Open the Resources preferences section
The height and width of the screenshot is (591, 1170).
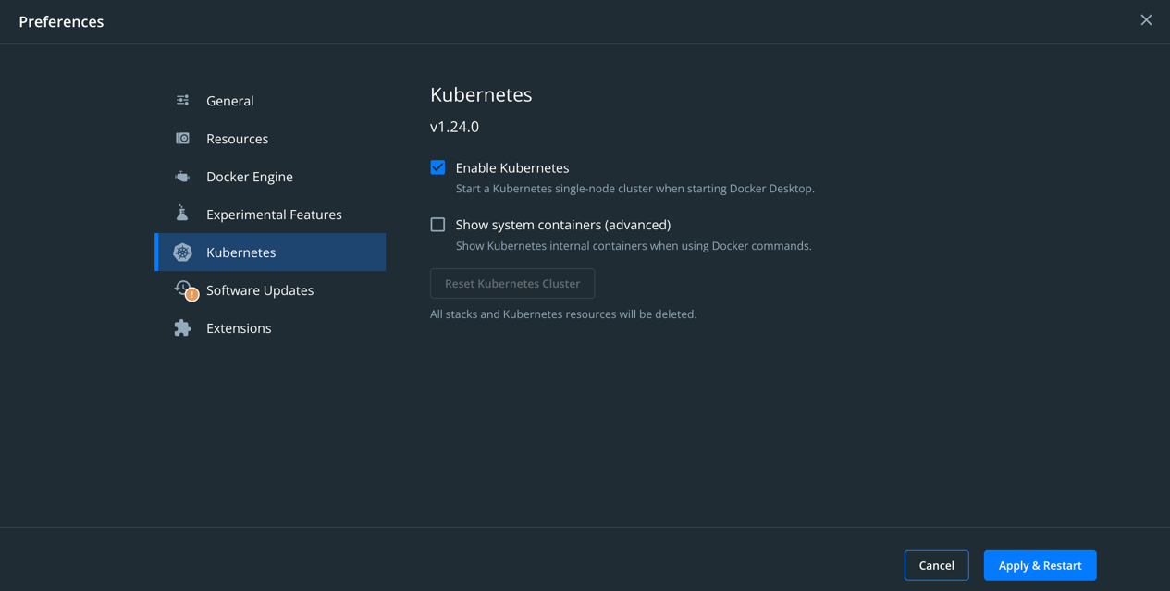pyautogui.click(x=270, y=138)
